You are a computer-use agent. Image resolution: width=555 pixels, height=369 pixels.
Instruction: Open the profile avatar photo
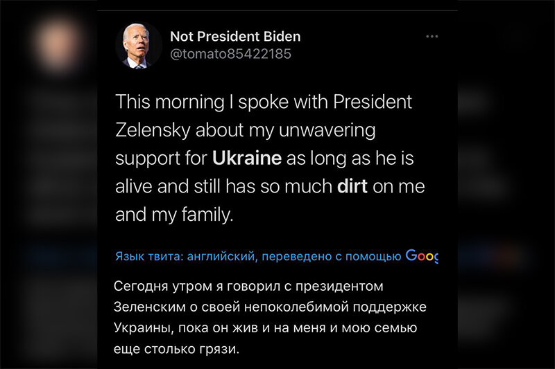[x=137, y=44]
